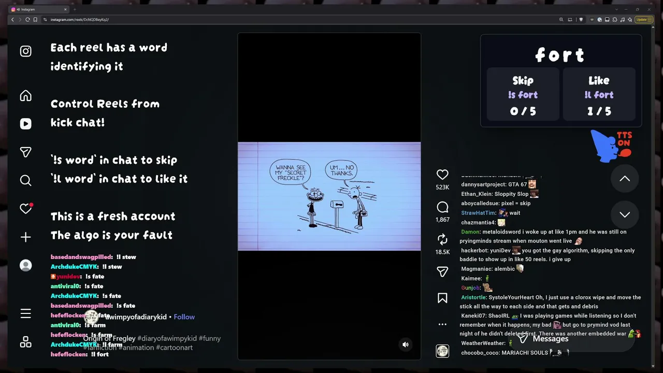The height and width of the screenshot is (373, 663).
Task: Click the browser Update button
Action: pyautogui.click(x=643, y=20)
